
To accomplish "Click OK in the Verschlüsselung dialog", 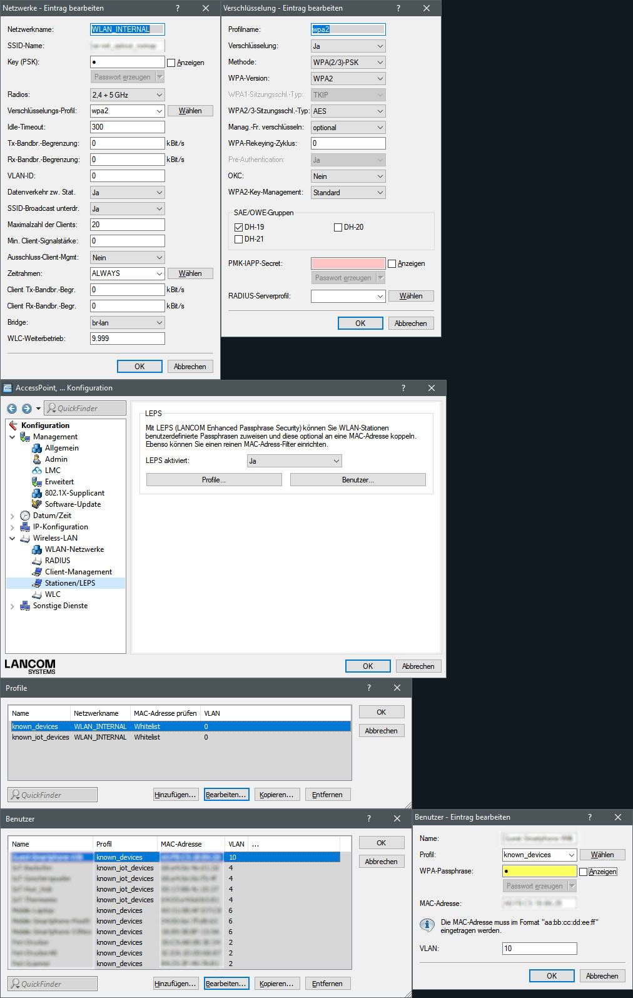I will (360, 323).
